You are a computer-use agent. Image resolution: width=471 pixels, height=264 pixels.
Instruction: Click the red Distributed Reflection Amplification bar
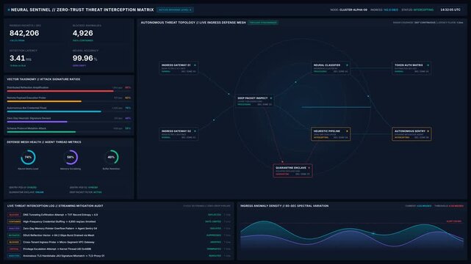click(x=60, y=91)
